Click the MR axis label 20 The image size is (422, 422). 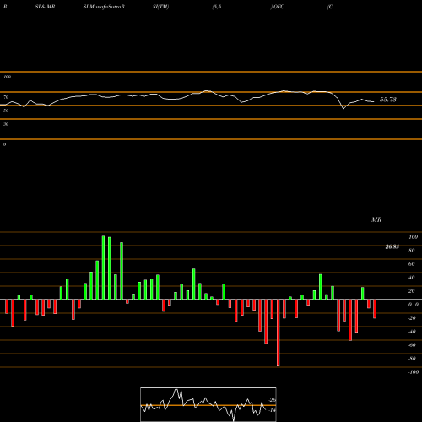[412, 291]
